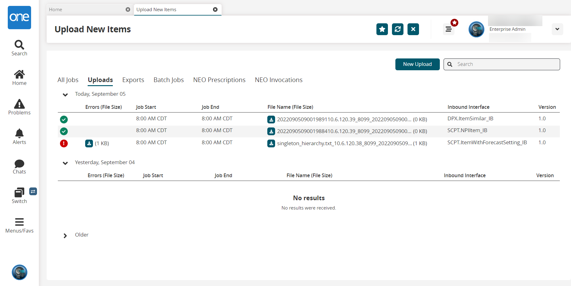Viewport: 571px width, 286px height.
Task: Click the refresh page icon
Action: [x=398, y=29]
